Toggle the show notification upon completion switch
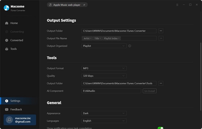Viewport: 202px width, 129px height. (x=161, y=128)
